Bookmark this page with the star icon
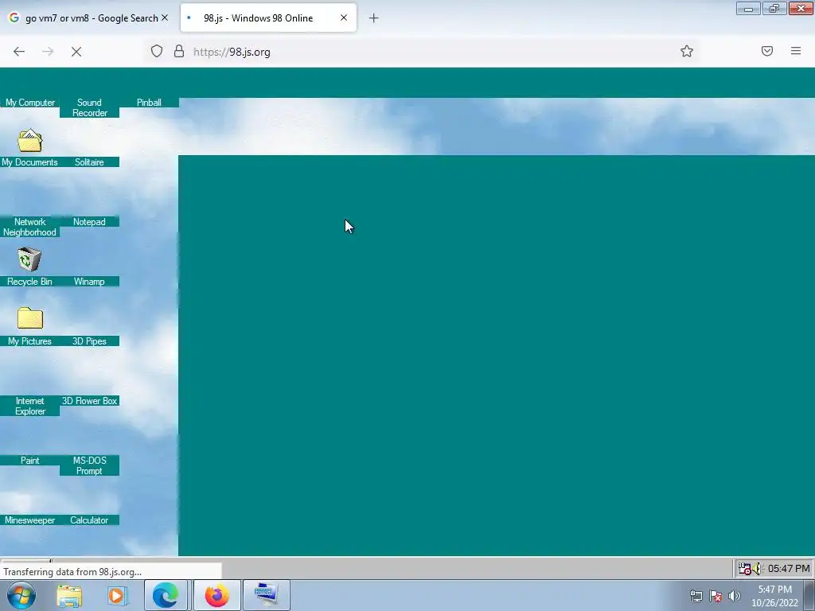This screenshot has width=815, height=611. 687,51
